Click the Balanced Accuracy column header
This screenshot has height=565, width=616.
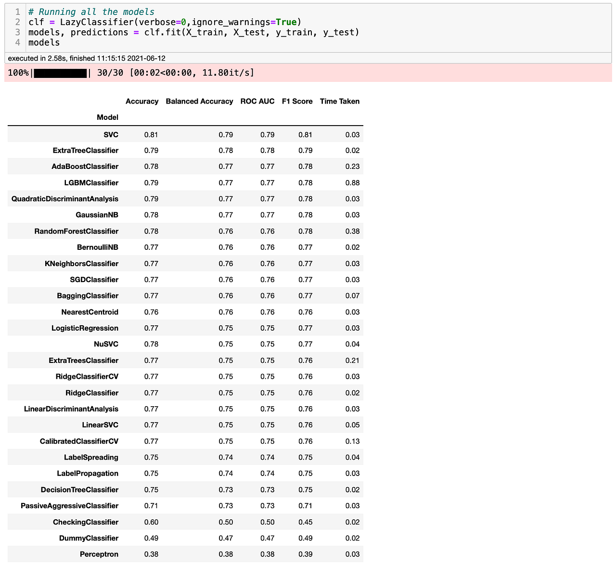[199, 101]
